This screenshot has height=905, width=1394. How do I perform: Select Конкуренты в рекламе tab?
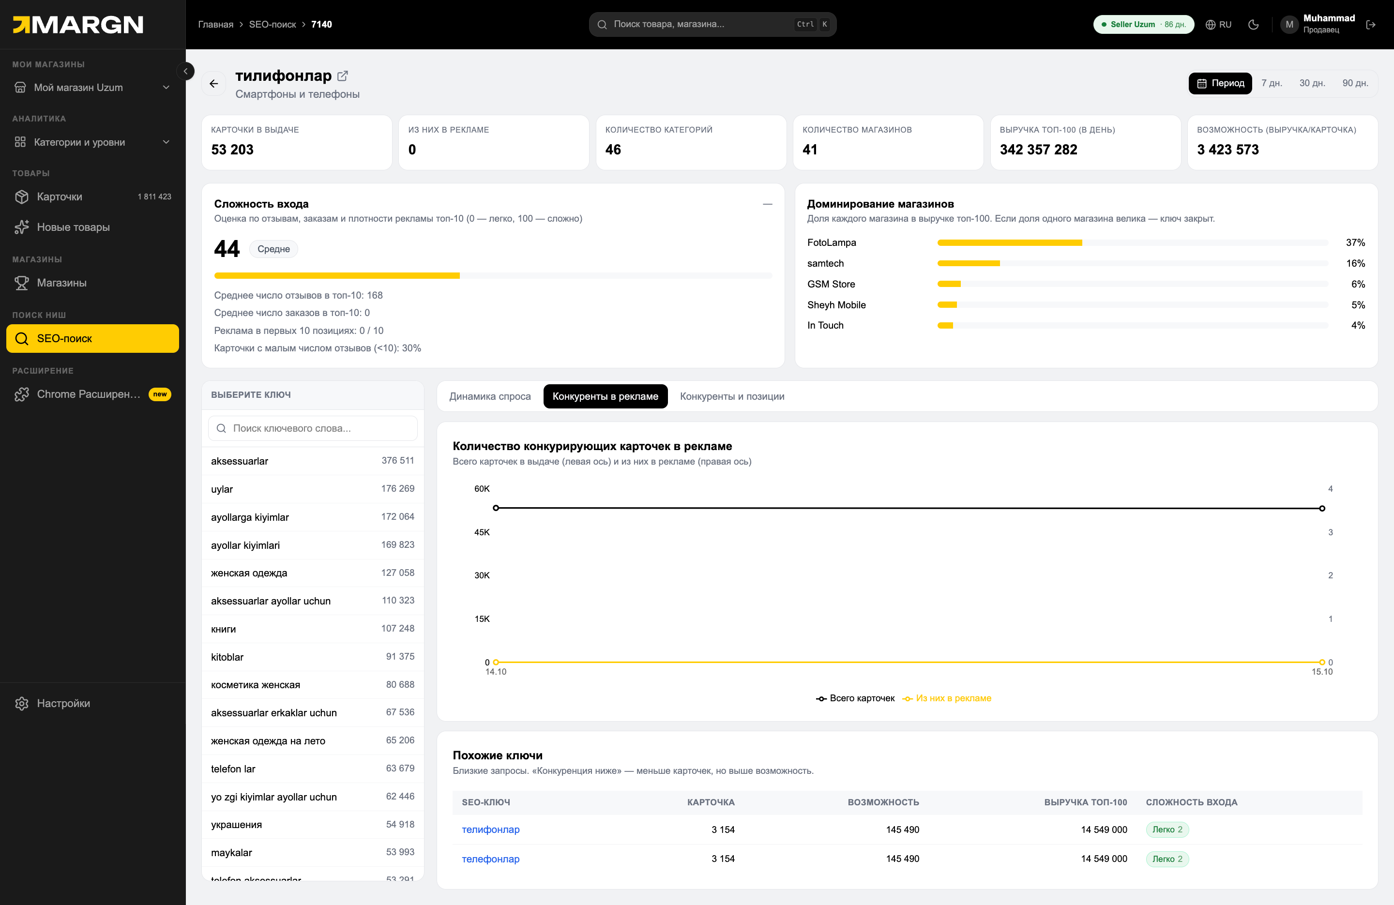coord(605,396)
